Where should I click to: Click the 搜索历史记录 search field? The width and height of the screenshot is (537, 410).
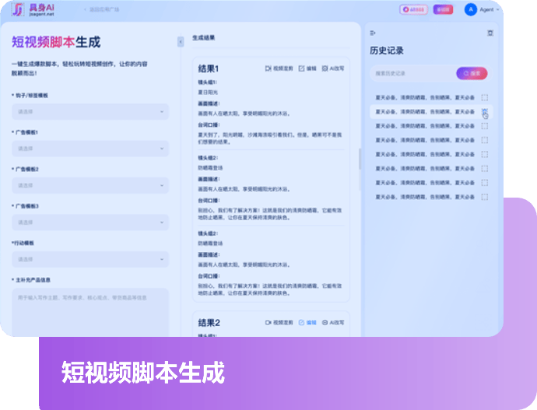(411, 73)
